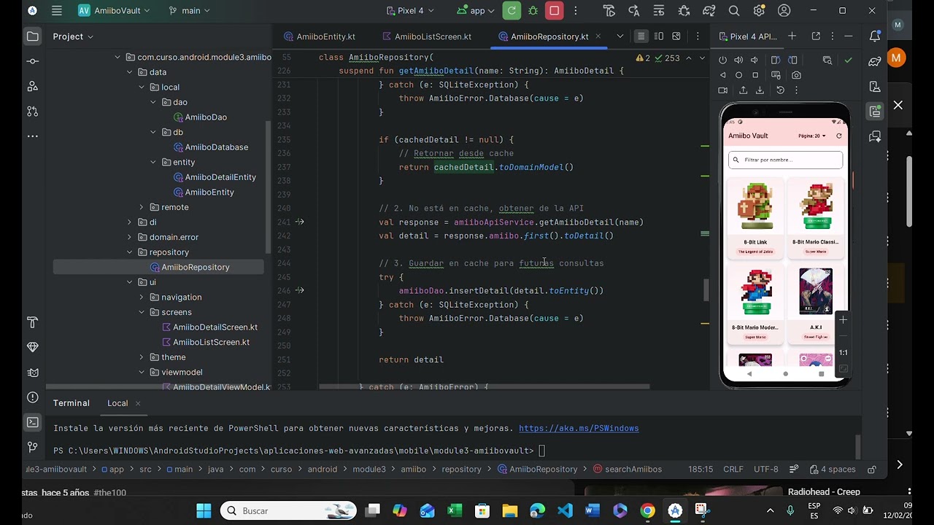Open the Git tool window icon

point(32,447)
